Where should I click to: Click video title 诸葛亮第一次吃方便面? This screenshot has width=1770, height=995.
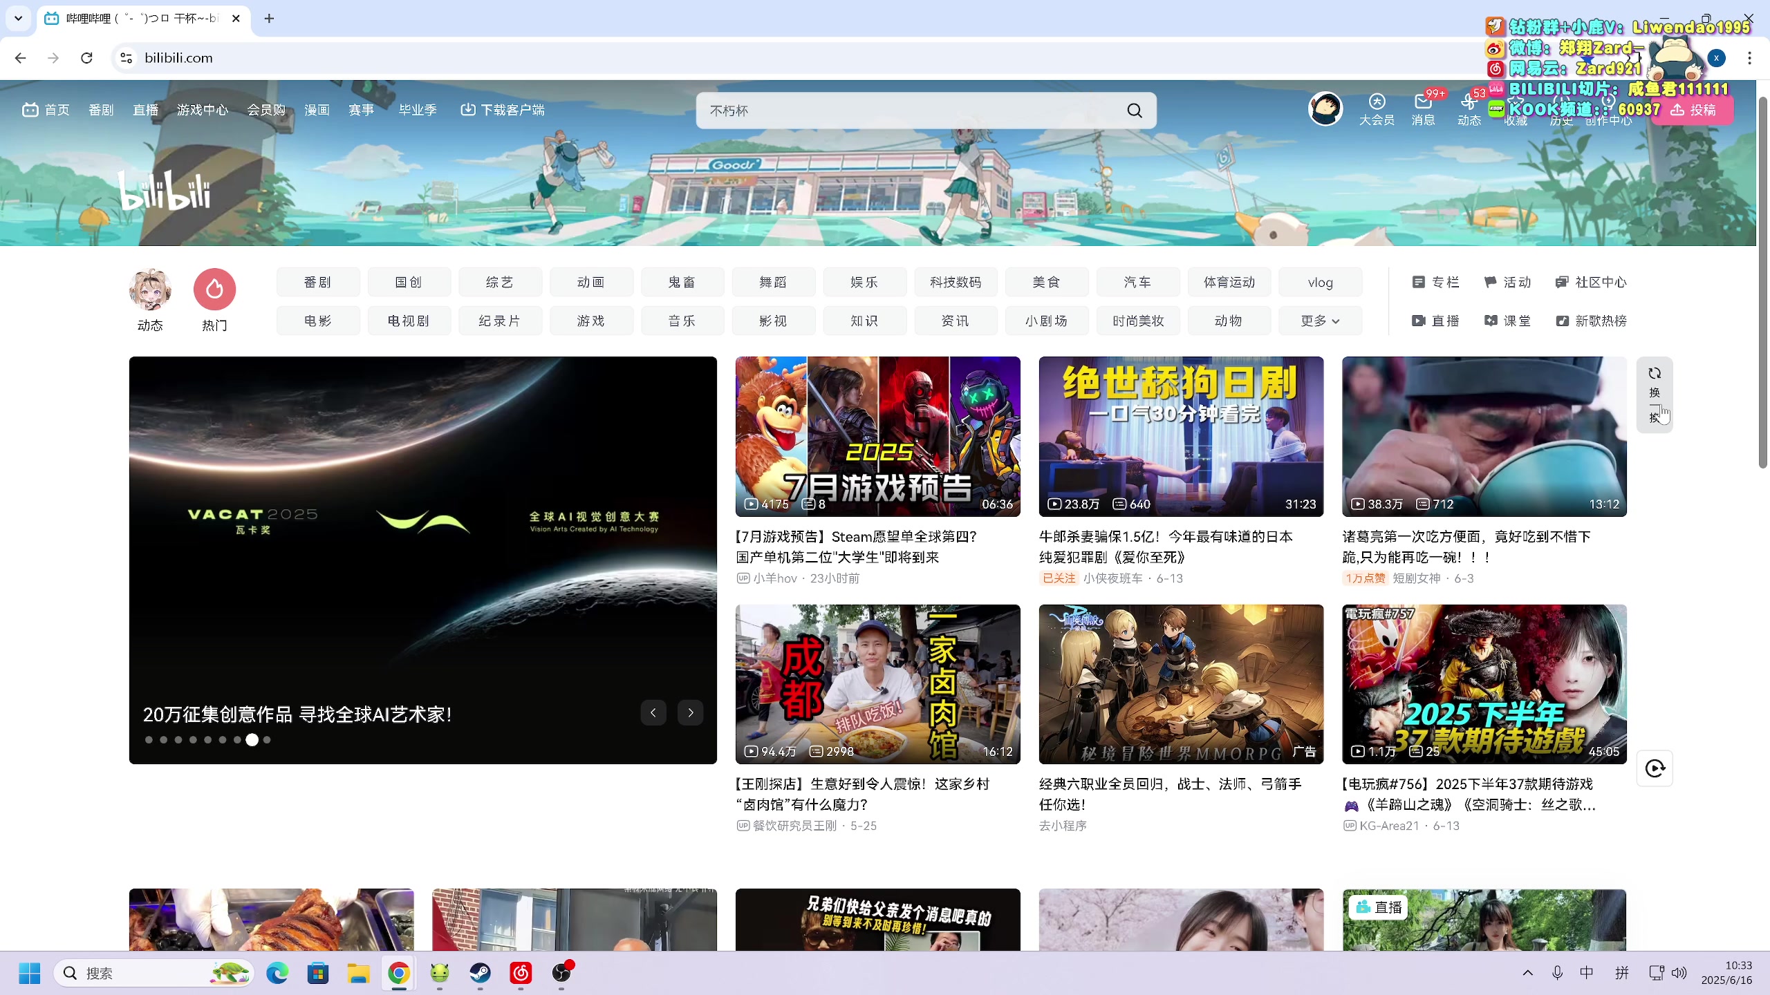[x=1466, y=547]
